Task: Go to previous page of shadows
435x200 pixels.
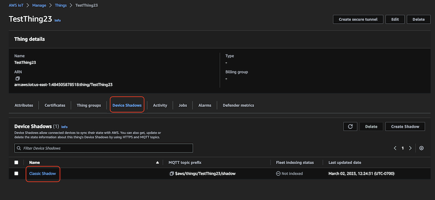Action: click(395, 148)
